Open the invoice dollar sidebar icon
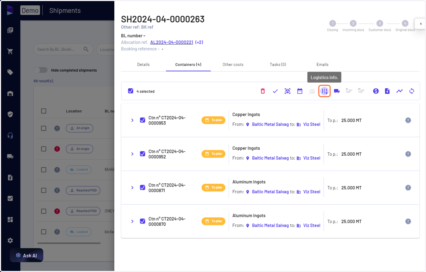 10,177
